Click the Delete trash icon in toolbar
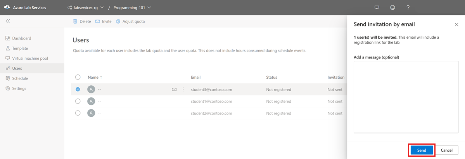 (75, 21)
